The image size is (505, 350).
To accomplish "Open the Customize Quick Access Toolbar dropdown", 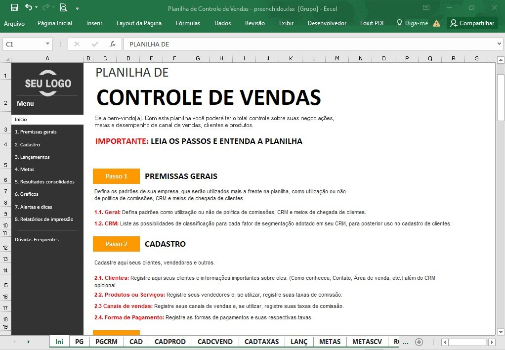I will coord(77,8).
